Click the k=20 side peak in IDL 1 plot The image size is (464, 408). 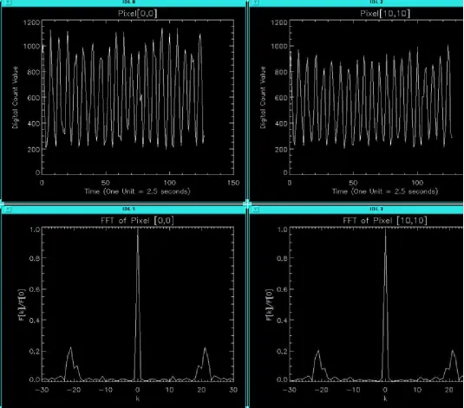coord(204,364)
